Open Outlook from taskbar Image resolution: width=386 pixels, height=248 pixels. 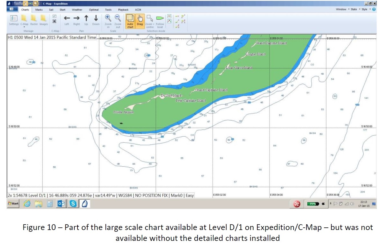(x=61, y=204)
